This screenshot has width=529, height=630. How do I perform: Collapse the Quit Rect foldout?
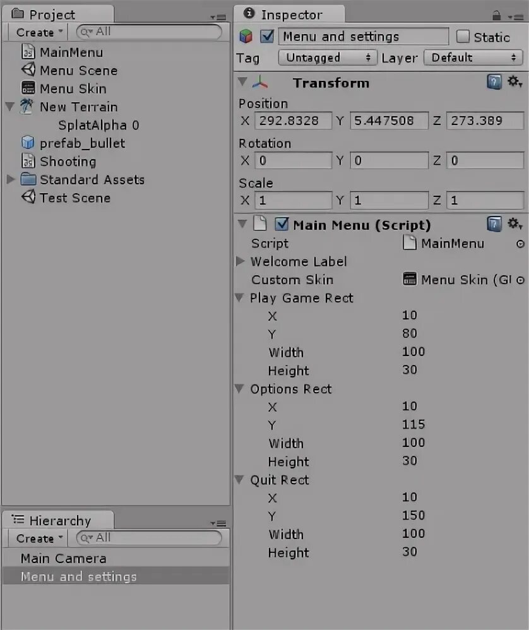click(x=239, y=479)
